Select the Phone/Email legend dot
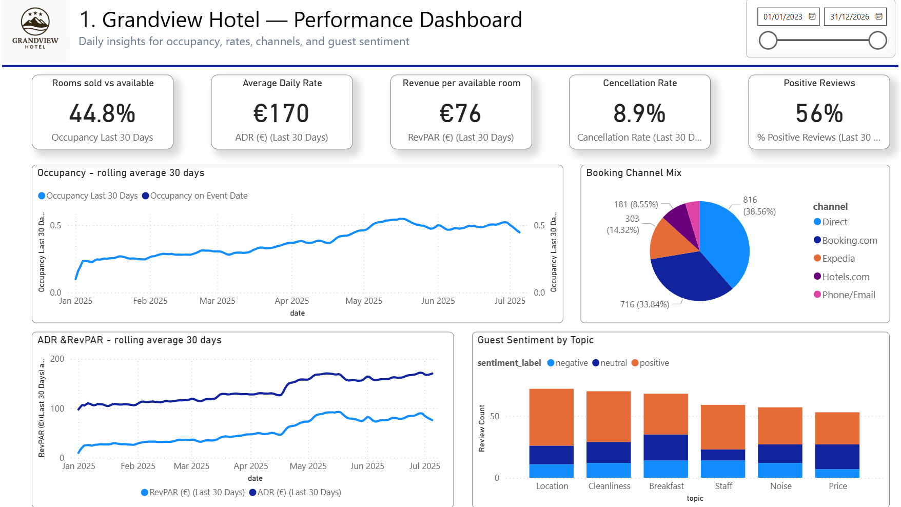Screen dimensions: 901x507 817,295
